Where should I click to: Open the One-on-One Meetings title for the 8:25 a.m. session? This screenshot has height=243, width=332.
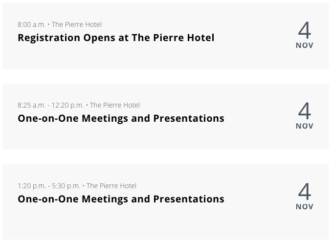pyautogui.click(x=121, y=118)
